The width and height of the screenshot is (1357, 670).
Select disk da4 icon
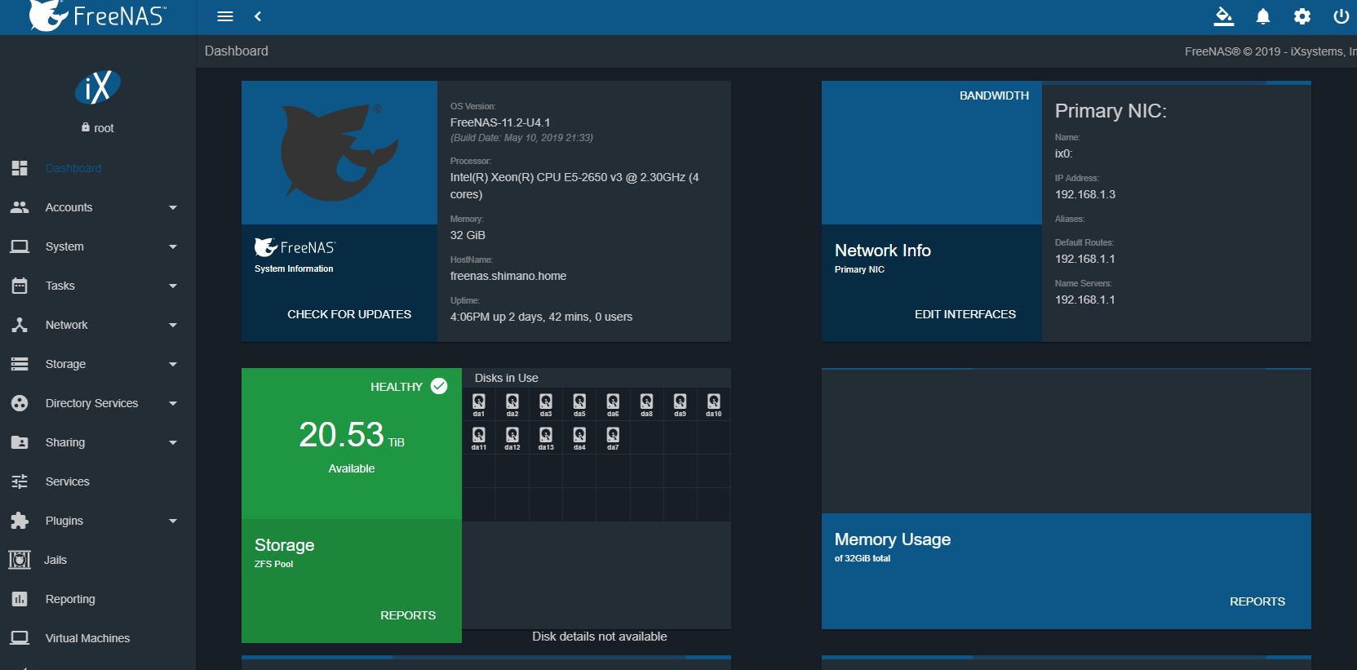(x=579, y=437)
